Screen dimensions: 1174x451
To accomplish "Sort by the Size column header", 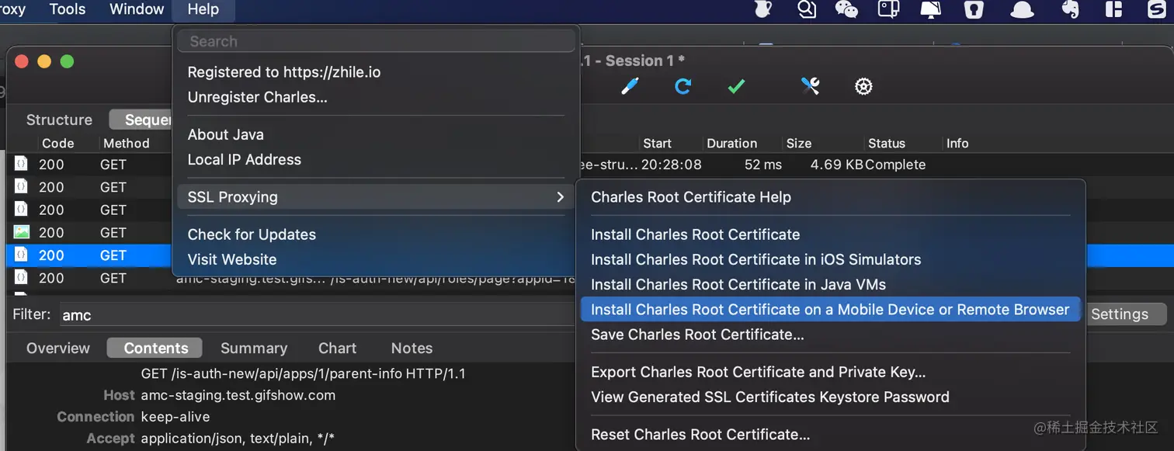I will pyautogui.click(x=798, y=144).
